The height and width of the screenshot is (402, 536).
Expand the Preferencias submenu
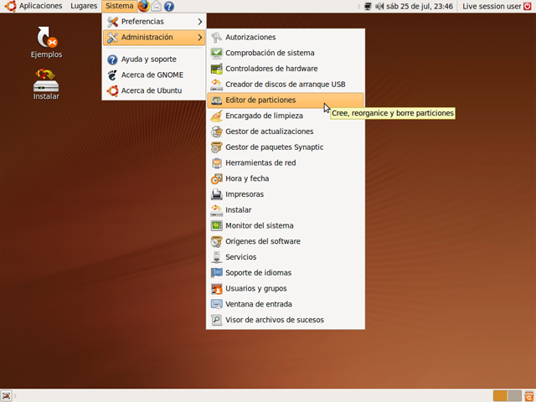(x=154, y=21)
